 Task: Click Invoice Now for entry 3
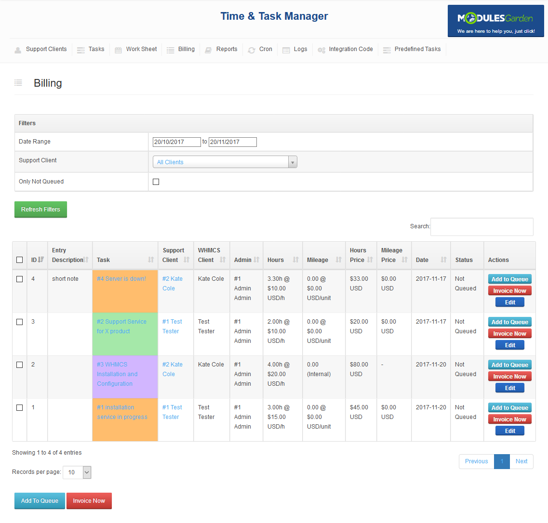tap(509, 333)
